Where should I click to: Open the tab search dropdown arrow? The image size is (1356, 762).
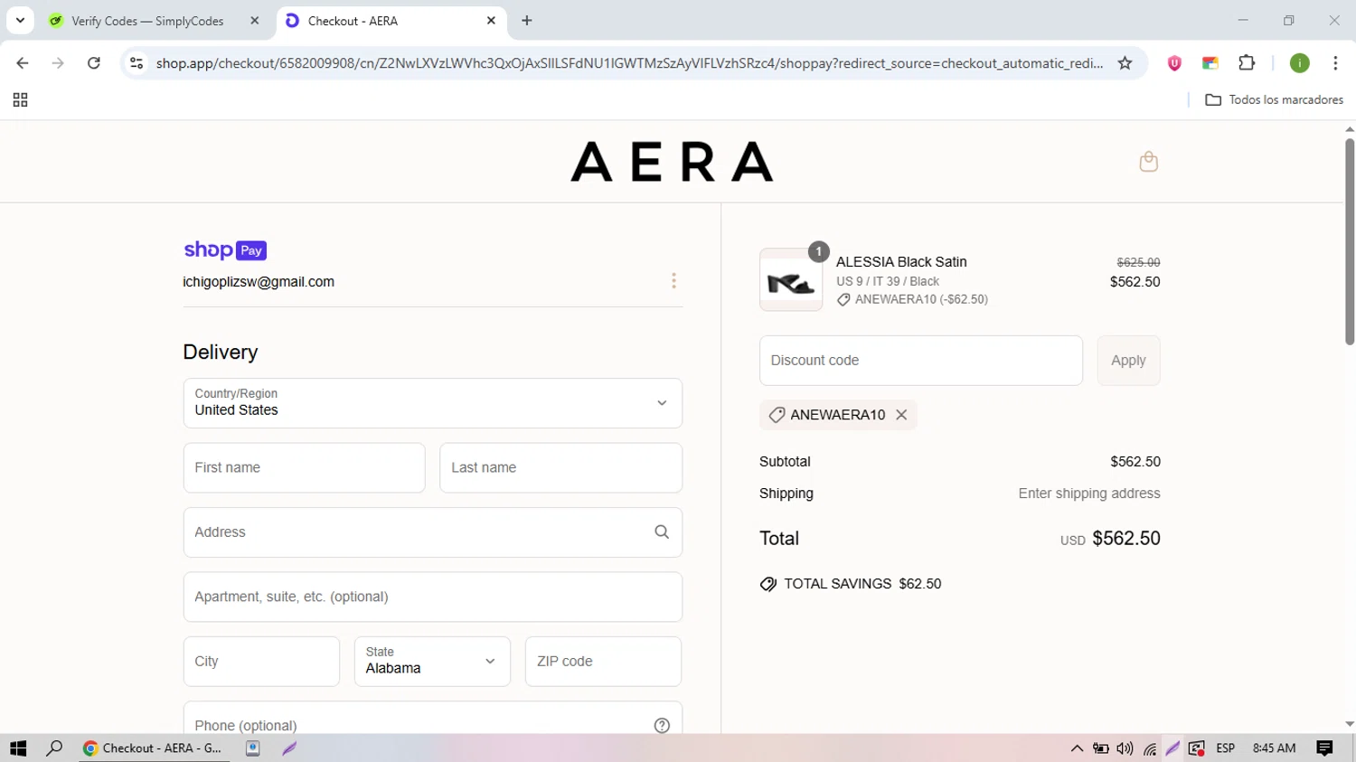tap(20, 20)
